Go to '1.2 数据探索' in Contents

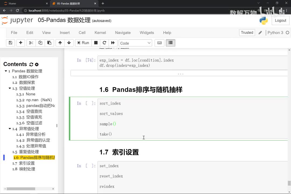pyautogui.click(x=23, y=83)
